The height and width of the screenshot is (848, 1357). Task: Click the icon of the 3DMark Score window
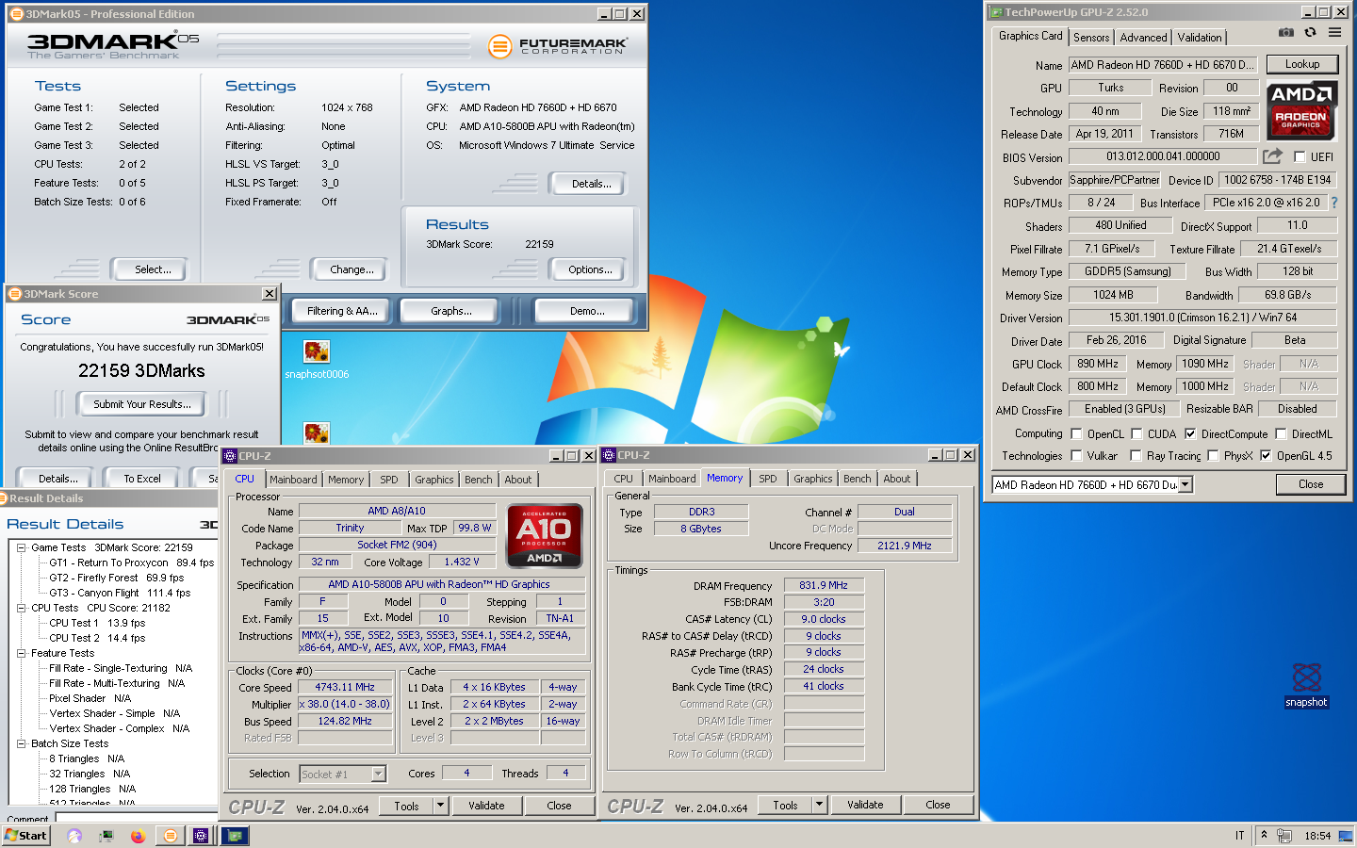(x=15, y=294)
